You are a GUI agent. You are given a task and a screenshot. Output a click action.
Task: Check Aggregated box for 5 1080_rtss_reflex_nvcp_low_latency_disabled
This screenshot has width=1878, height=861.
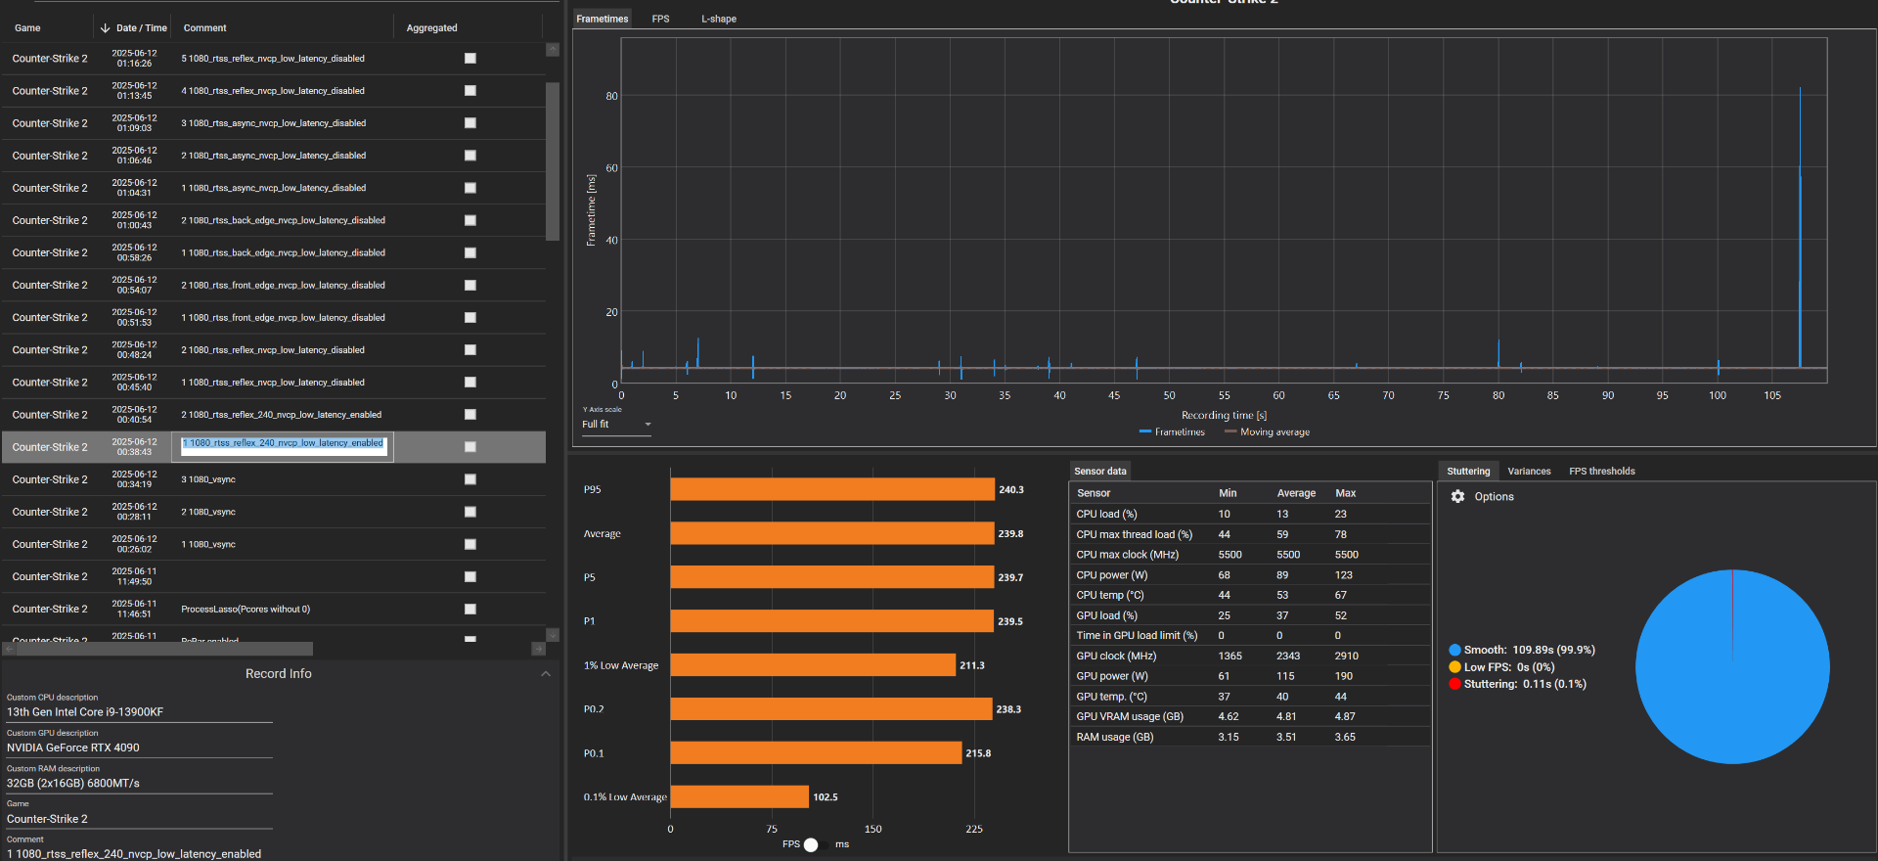tap(470, 59)
